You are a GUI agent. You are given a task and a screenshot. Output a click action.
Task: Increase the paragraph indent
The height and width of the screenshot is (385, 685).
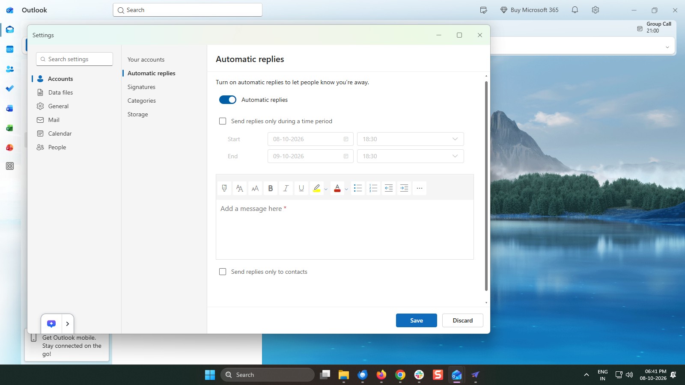coord(404,188)
